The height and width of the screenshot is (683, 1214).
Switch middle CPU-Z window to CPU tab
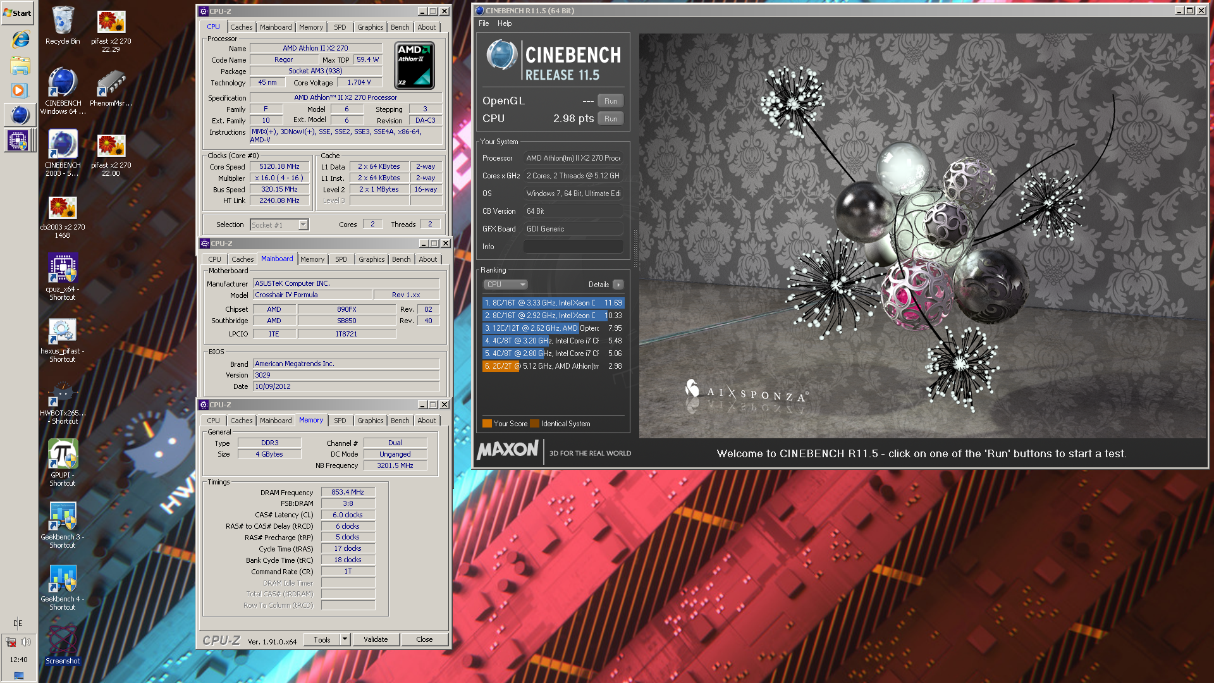click(x=215, y=259)
